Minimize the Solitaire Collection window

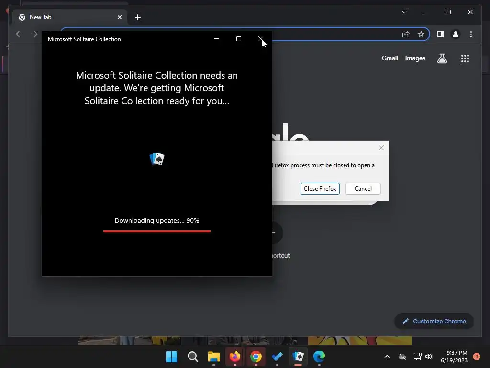tap(217, 39)
